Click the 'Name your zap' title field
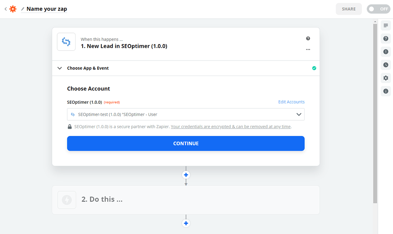This screenshot has height=234, width=393. [x=47, y=9]
